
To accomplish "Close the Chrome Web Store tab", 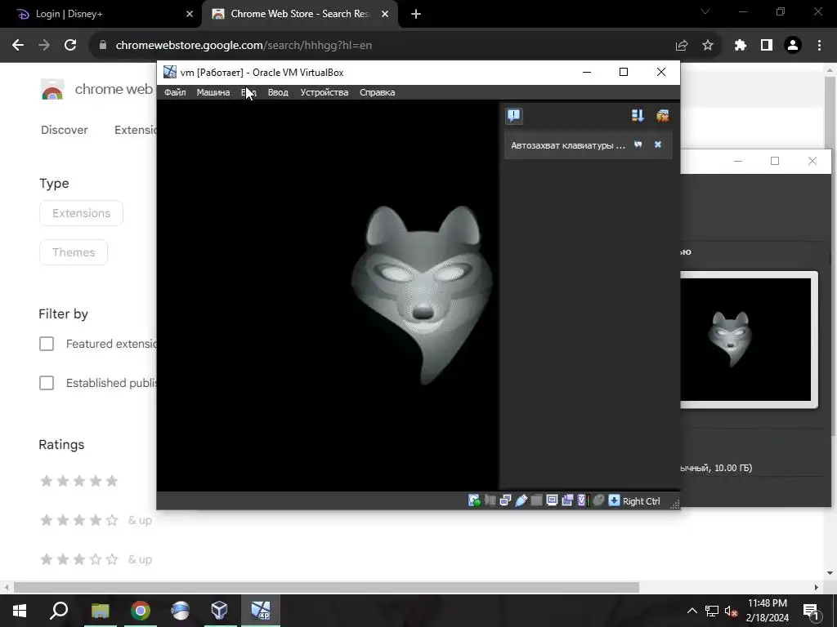I will [x=385, y=14].
